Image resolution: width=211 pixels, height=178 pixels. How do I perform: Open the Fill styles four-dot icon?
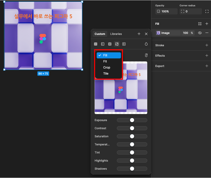tap(200, 24)
